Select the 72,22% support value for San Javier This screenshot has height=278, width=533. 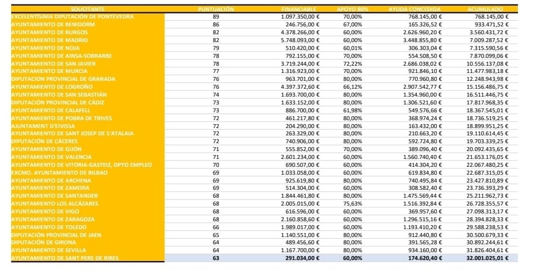(x=353, y=63)
